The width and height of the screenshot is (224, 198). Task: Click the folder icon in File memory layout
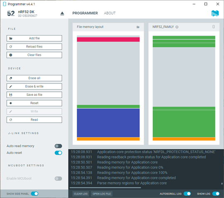(x=138, y=27)
